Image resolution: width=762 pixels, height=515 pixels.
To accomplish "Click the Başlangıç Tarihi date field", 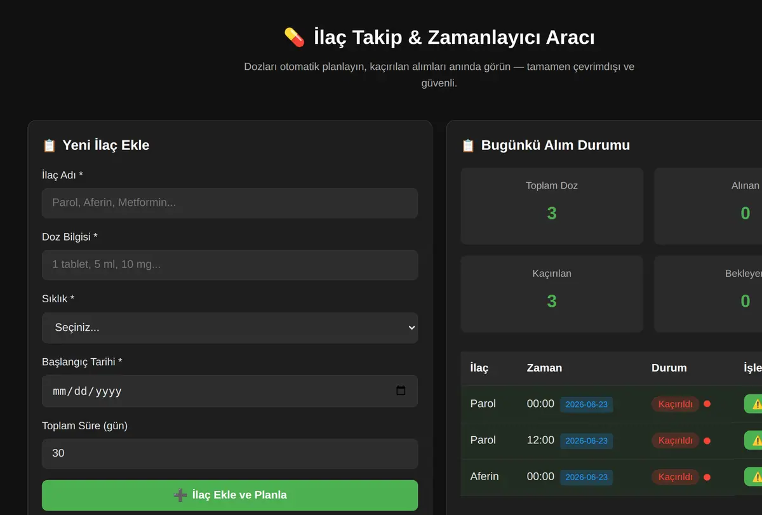I will [230, 391].
